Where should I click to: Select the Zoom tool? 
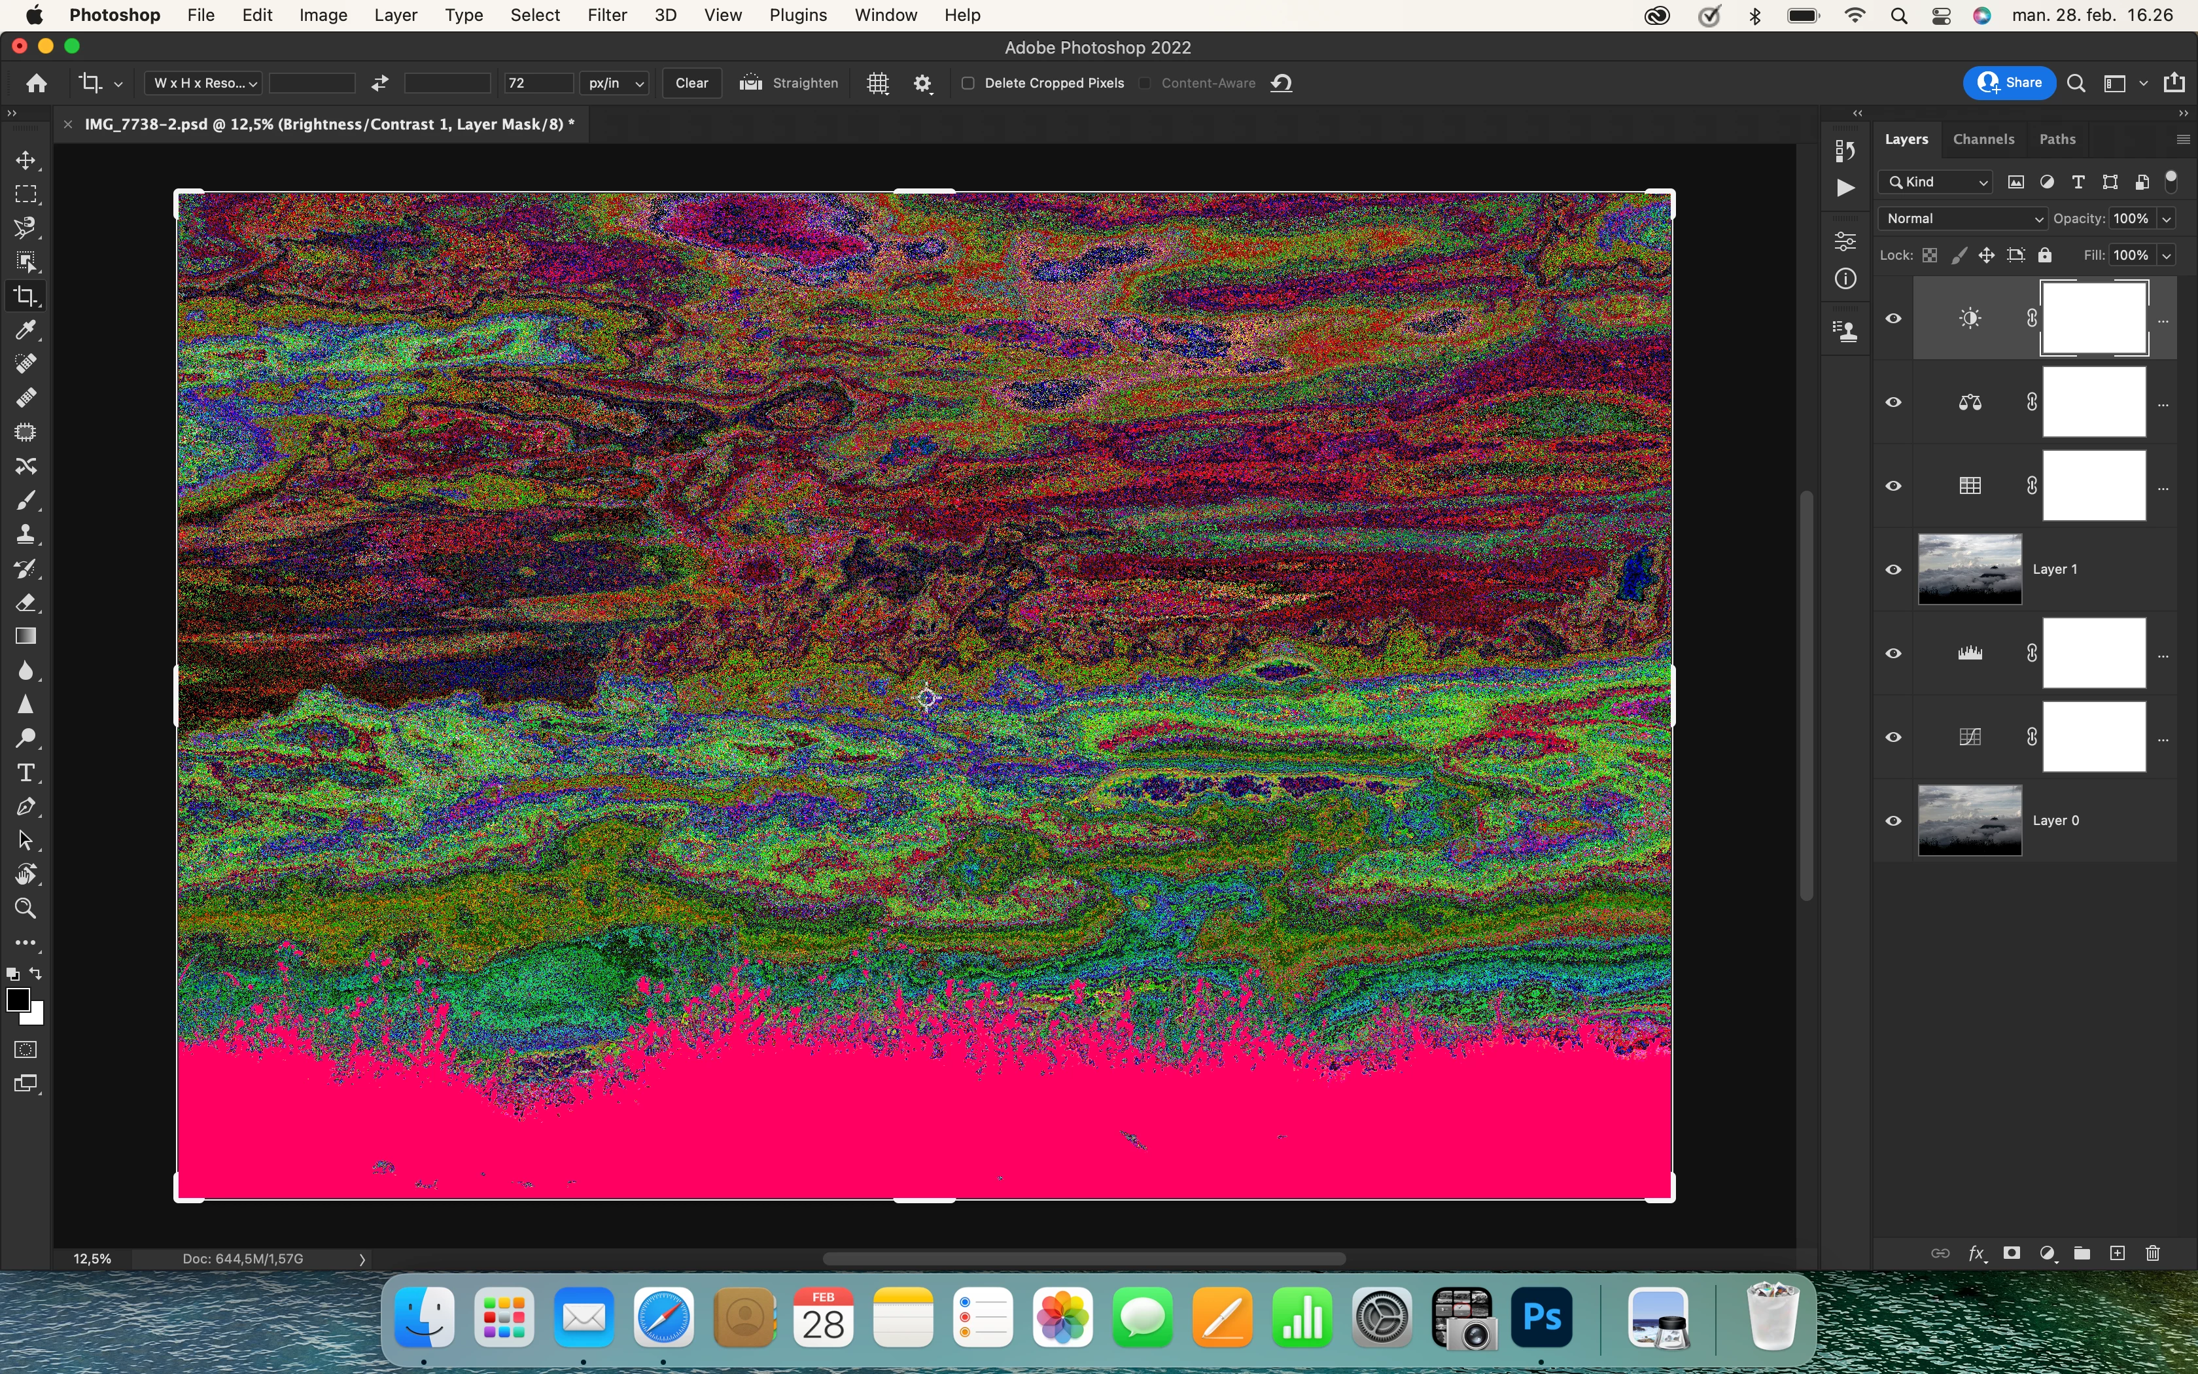(x=26, y=908)
